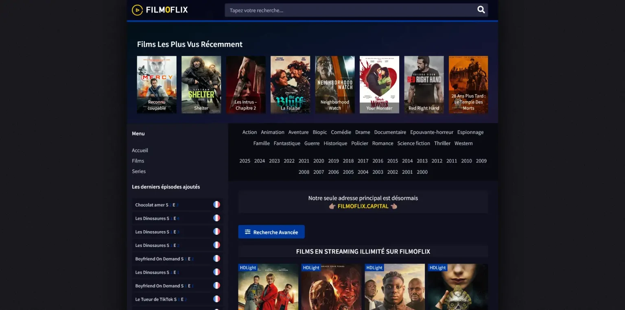Image resolution: width=625 pixels, height=310 pixels.
Task: Open the La Falaise movie poster
Action: coord(290,85)
